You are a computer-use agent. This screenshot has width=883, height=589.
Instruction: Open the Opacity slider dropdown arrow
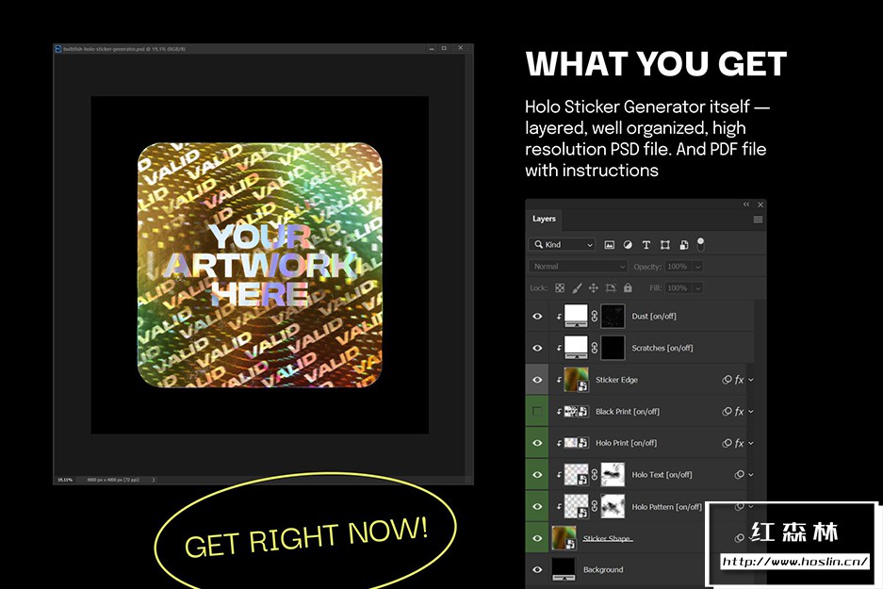697,267
